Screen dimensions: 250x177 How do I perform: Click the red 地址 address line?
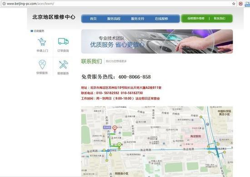[121, 87]
